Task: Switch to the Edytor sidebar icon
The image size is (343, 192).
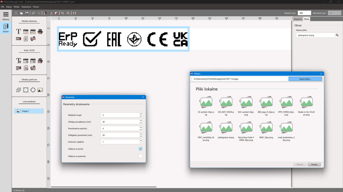Action: (6, 26)
